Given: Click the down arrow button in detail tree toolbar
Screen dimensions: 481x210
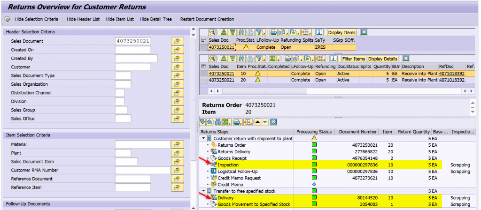Looking at the screenshot, I should (x=265, y=122).
